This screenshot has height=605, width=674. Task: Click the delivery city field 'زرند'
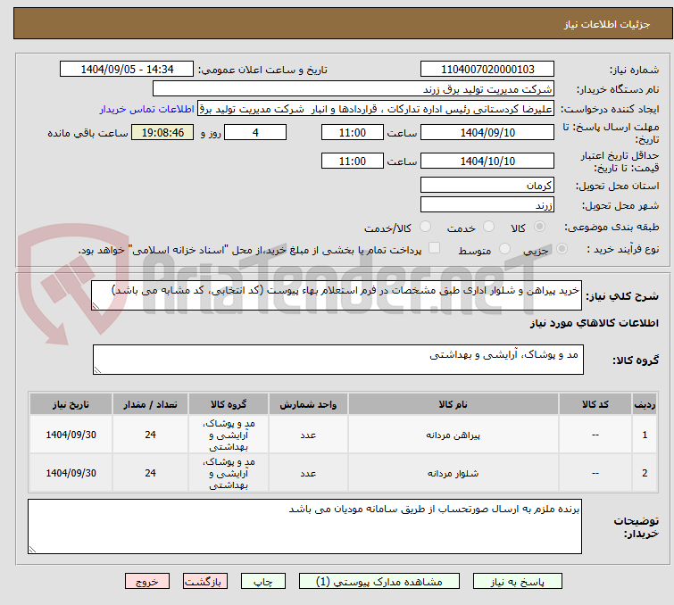[x=487, y=205]
